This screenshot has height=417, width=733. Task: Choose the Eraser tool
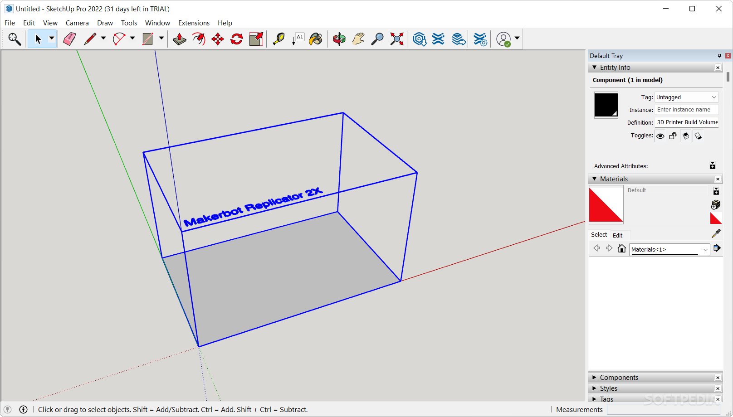pos(69,39)
